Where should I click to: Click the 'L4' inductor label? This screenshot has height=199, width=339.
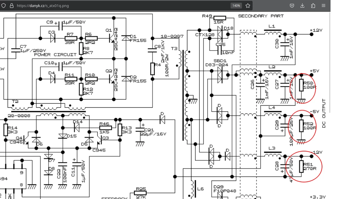click(272, 107)
